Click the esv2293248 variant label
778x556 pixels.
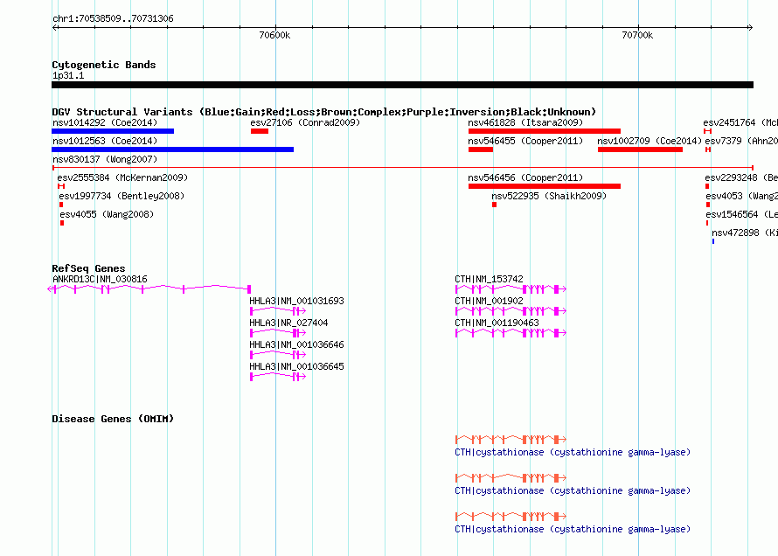pyautogui.click(x=741, y=177)
